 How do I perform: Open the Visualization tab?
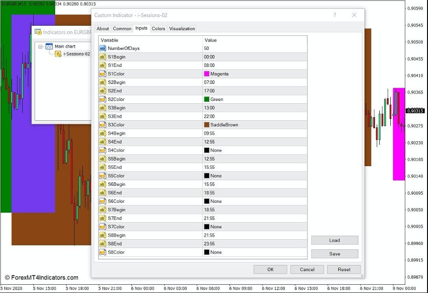(182, 28)
